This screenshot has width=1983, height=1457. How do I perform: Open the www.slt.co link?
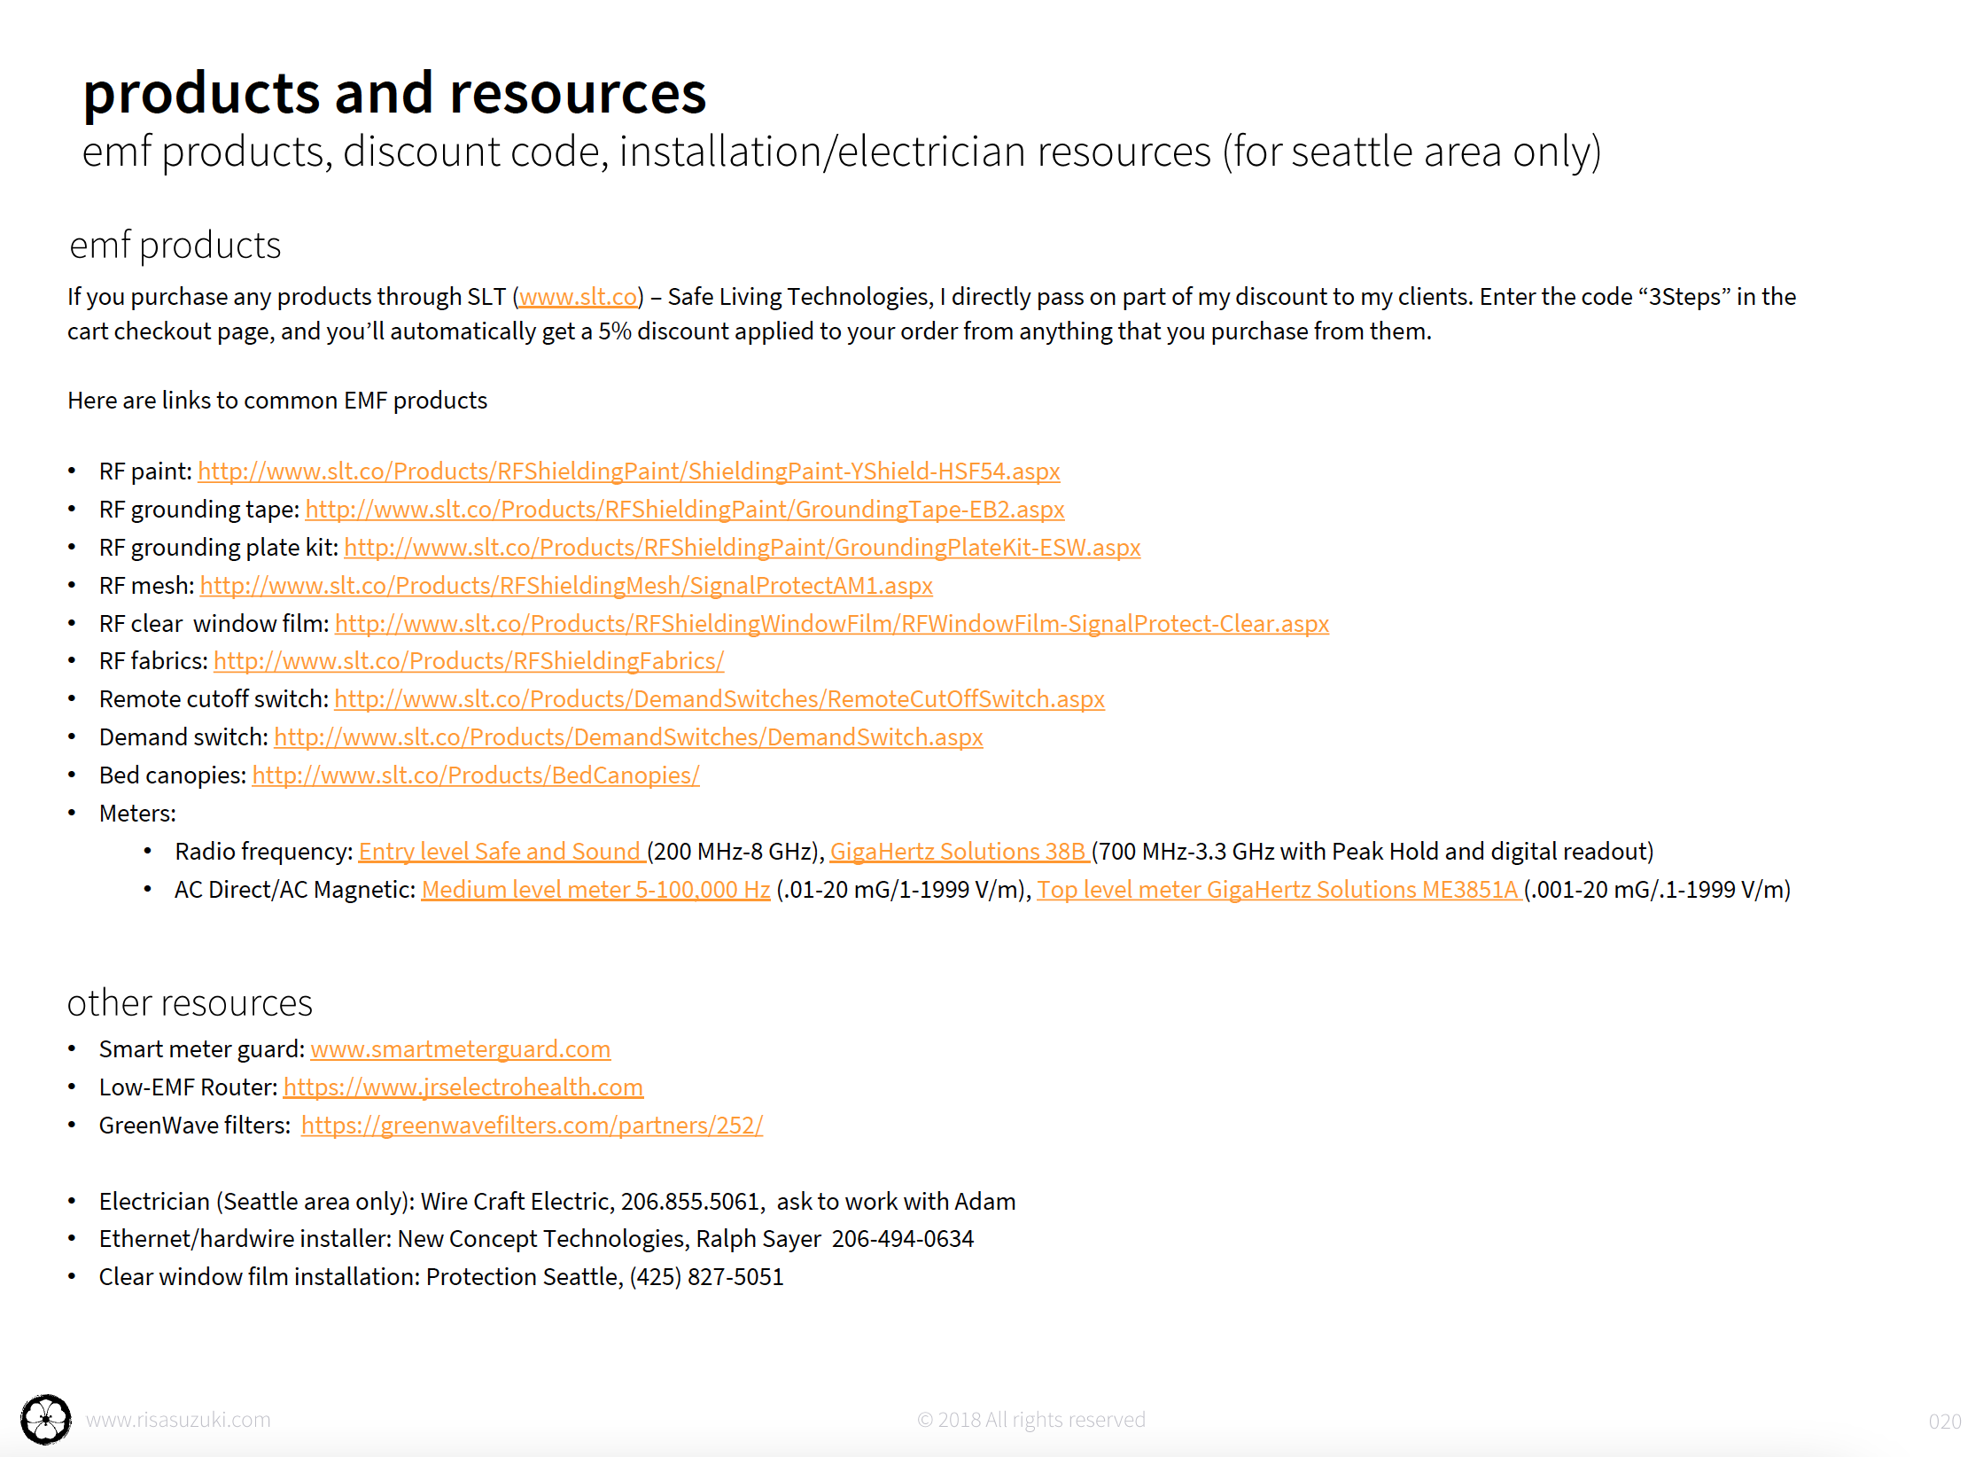pyautogui.click(x=578, y=297)
